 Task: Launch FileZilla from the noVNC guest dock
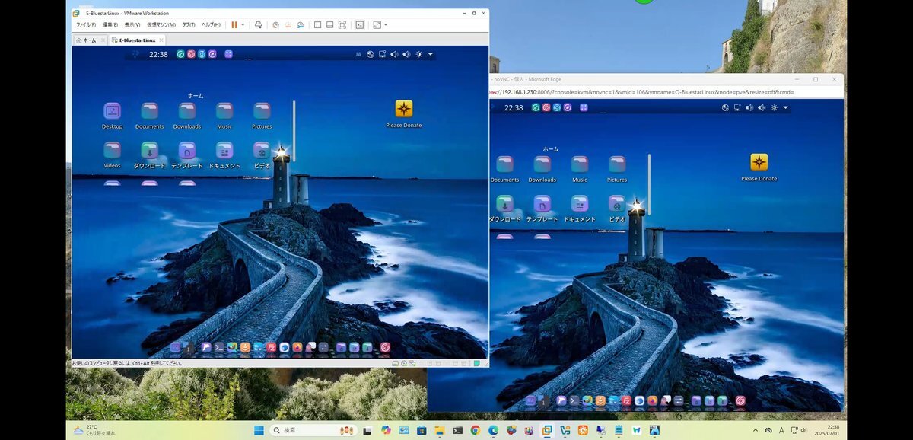626,400
